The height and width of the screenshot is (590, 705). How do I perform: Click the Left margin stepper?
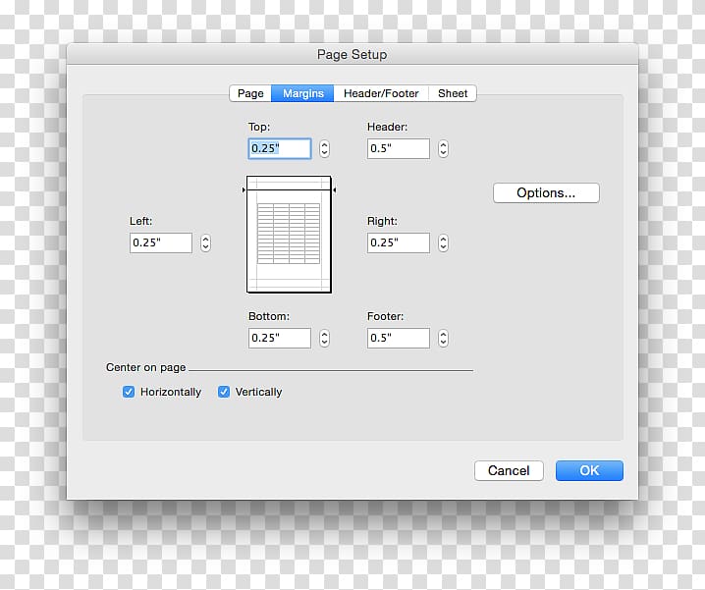tap(205, 242)
